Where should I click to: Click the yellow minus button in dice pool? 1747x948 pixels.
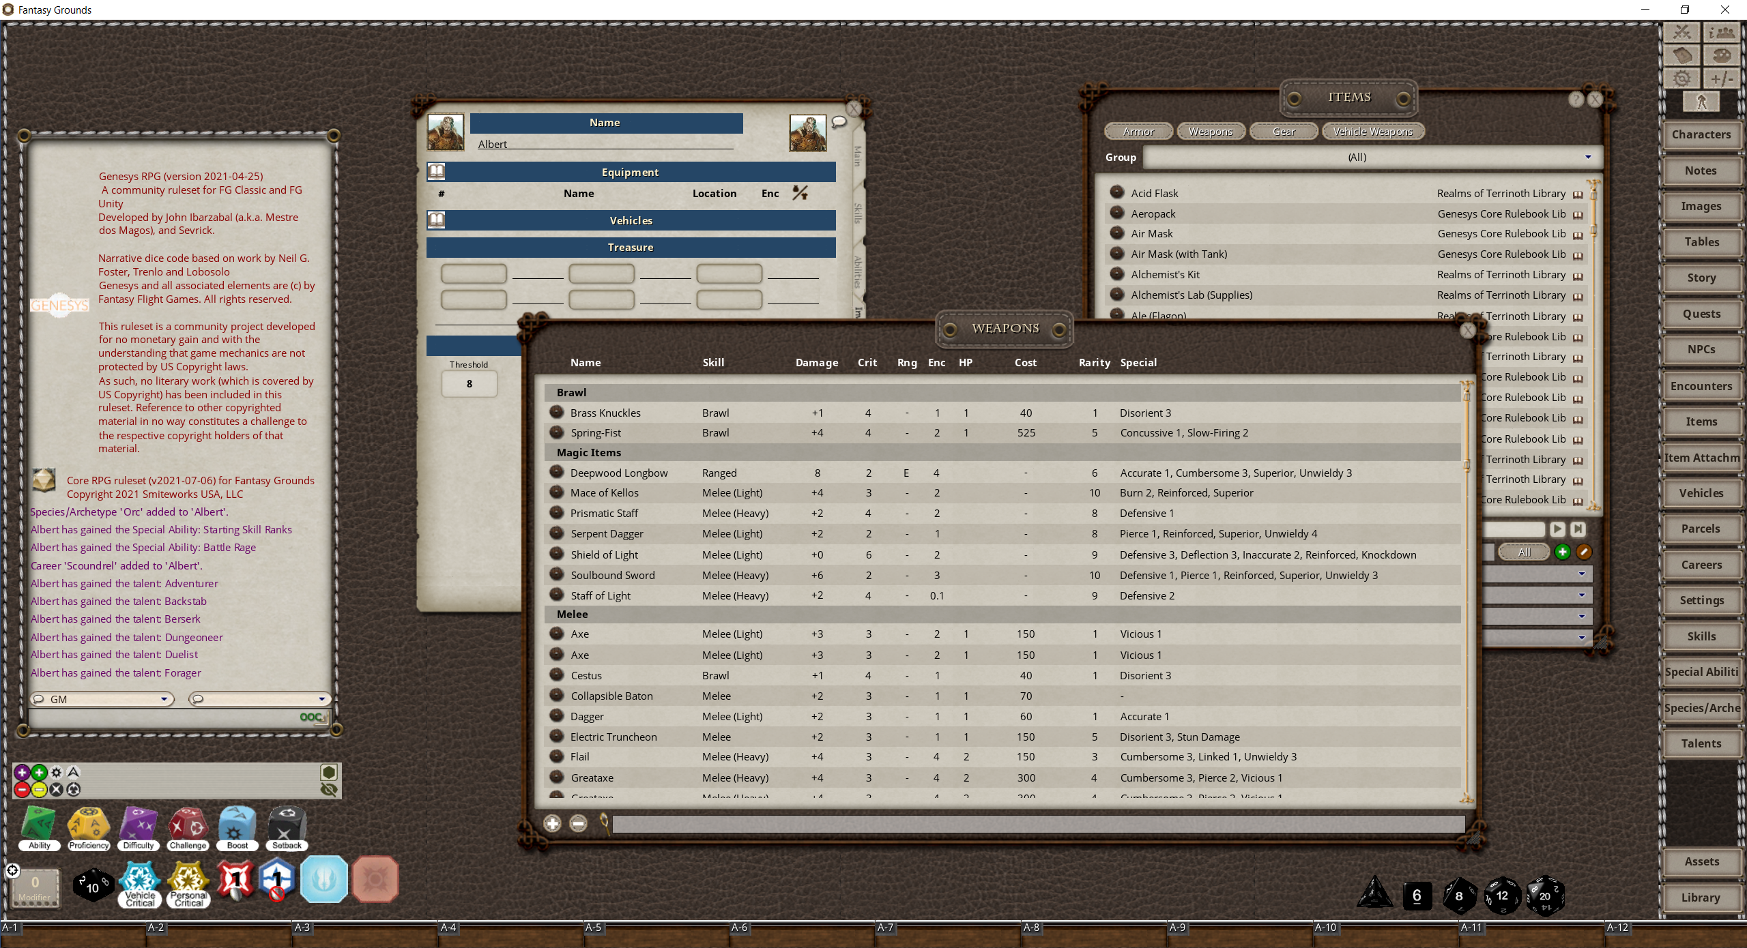(39, 790)
